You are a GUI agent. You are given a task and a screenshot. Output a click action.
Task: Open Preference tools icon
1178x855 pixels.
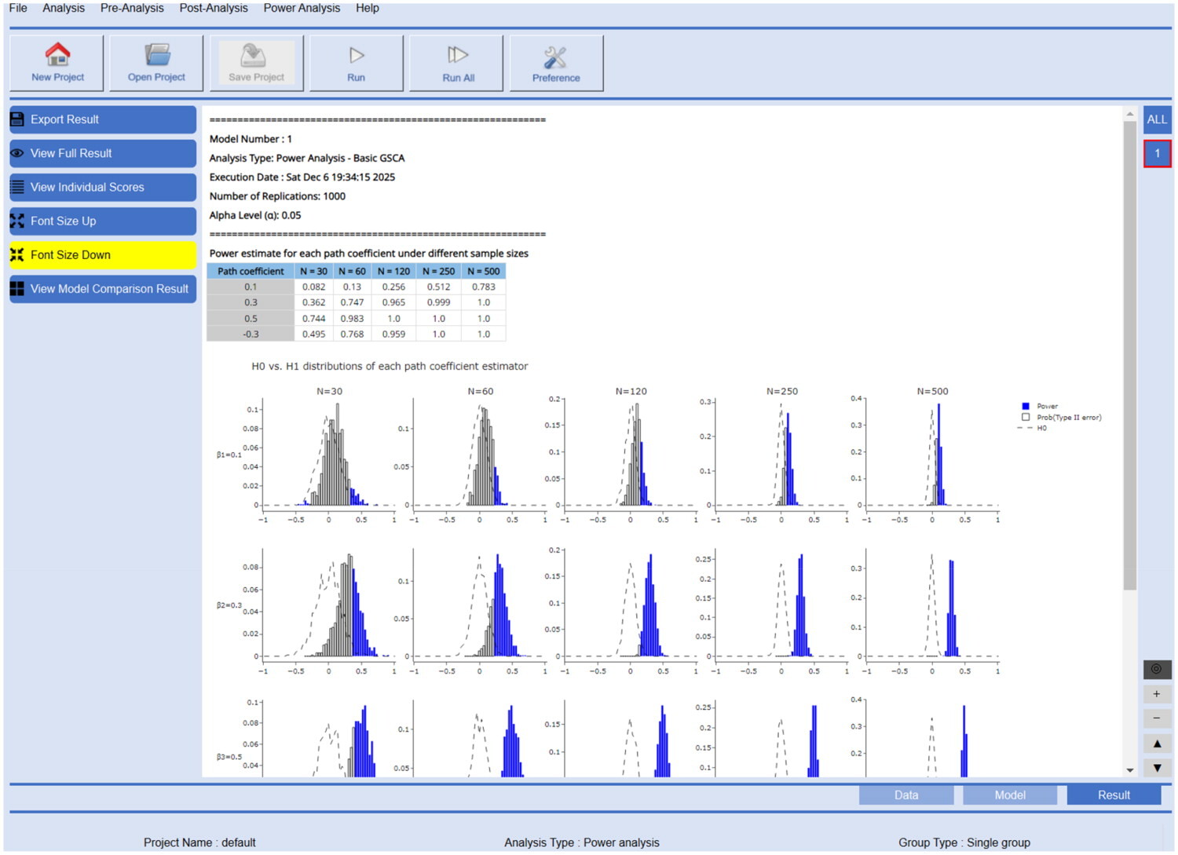point(555,57)
